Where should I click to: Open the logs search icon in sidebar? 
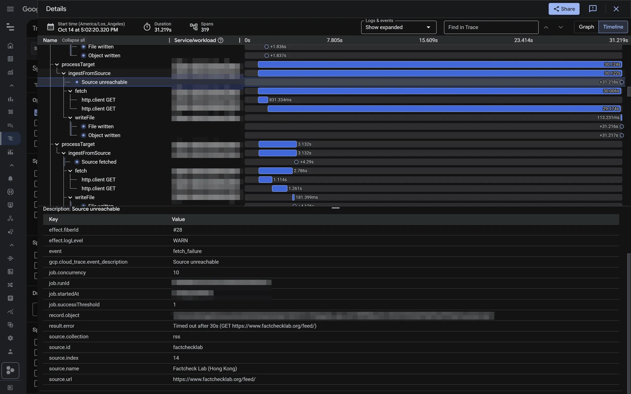pos(10,126)
